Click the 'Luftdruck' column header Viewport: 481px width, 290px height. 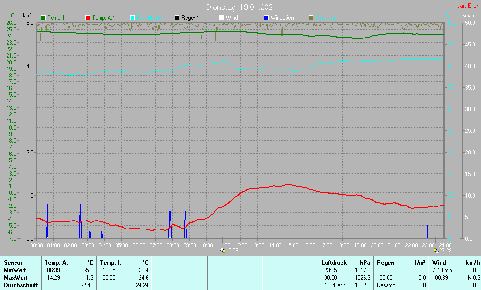(334, 263)
